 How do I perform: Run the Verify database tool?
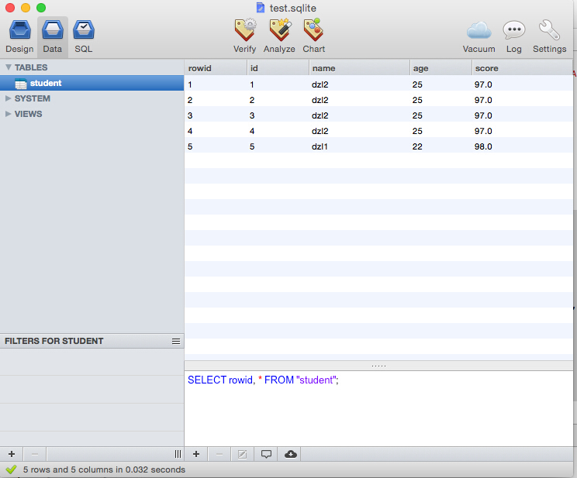click(x=245, y=36)
